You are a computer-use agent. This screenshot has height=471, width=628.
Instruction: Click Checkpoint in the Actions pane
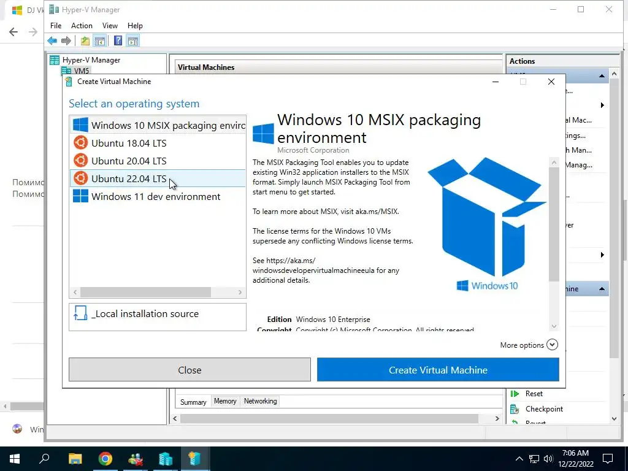(x=544, y=409)
